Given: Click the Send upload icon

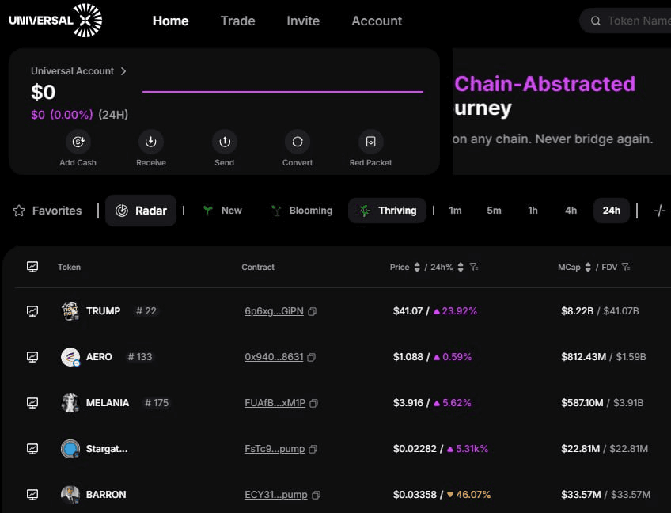Looking at the screenshot, I should click(x=225, y=141).
